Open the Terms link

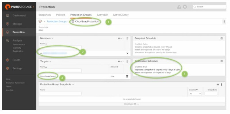pyautogui.click(x=8, y=87)
